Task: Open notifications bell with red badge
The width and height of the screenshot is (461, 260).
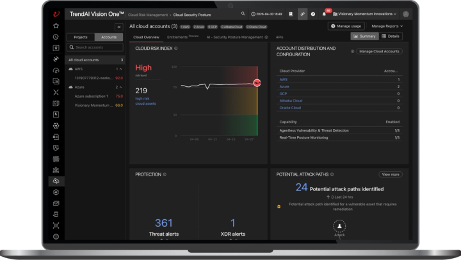Action: tap(325, 13)
